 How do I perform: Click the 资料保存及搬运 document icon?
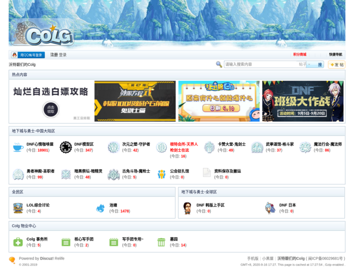(x=206, y=173)
